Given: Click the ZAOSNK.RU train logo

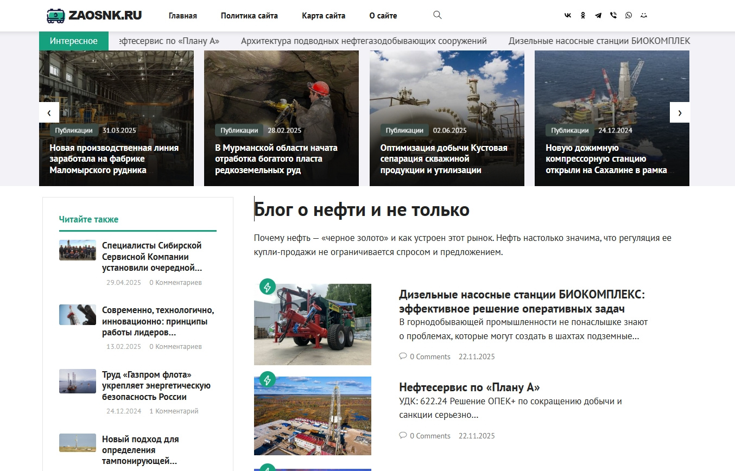Looking at the screenshot, I should coord(94,16).
